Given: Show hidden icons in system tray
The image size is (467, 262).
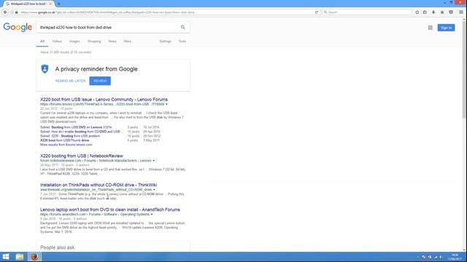Looking at the screenshot, I should (417, 257).
